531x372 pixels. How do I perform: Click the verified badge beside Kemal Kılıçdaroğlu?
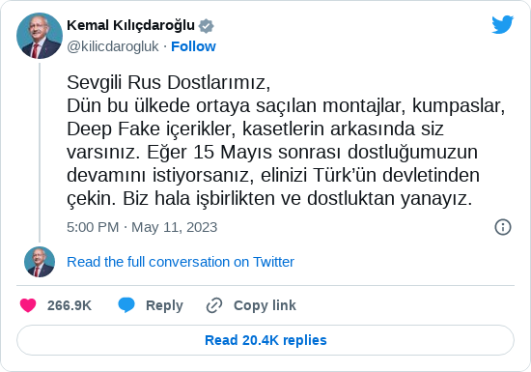pos(207,26)
